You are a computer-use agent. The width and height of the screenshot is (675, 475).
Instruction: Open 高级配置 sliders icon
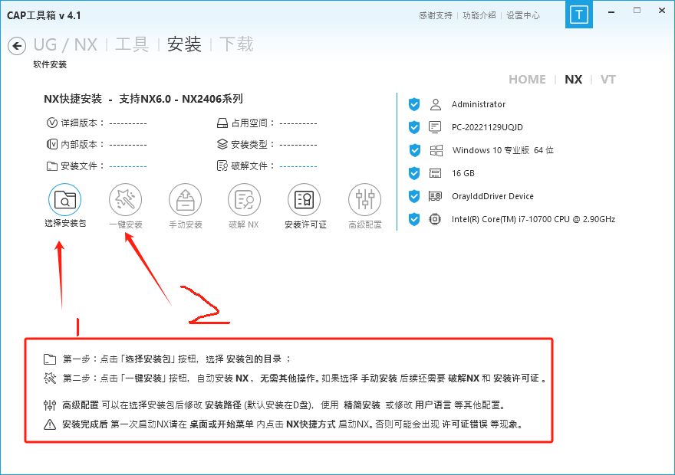[x=364, y=200]
